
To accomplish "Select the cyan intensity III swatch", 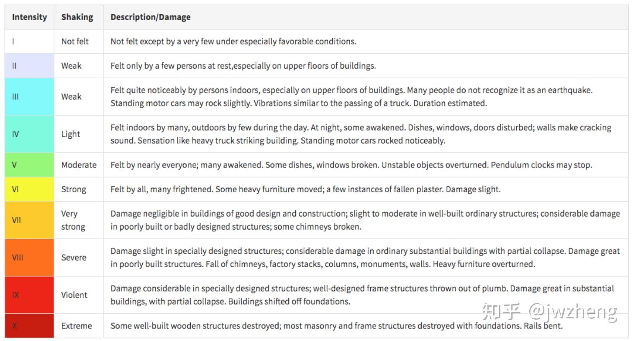I will pos(29,96).
